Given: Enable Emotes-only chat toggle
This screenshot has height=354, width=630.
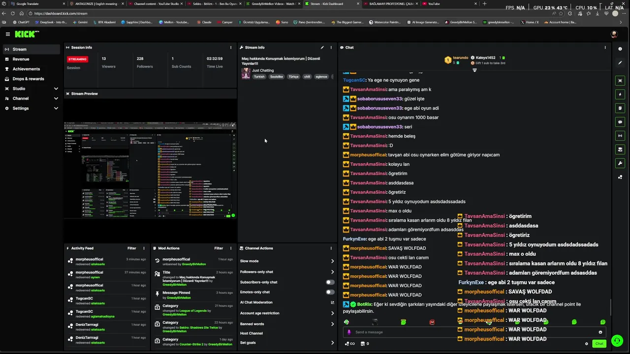Looking at the screenshot, I should 330,292.
